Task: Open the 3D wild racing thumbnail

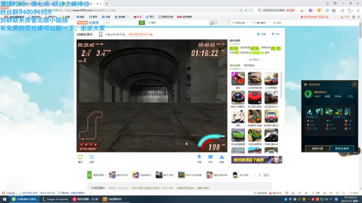Action: pyautogui.click(x=271, y=79)
